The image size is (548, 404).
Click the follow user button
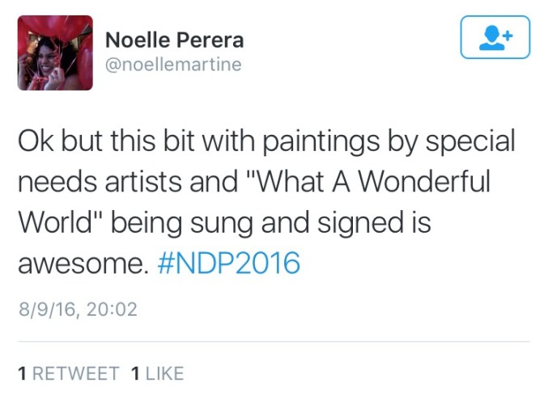click(x=495, y=38)
